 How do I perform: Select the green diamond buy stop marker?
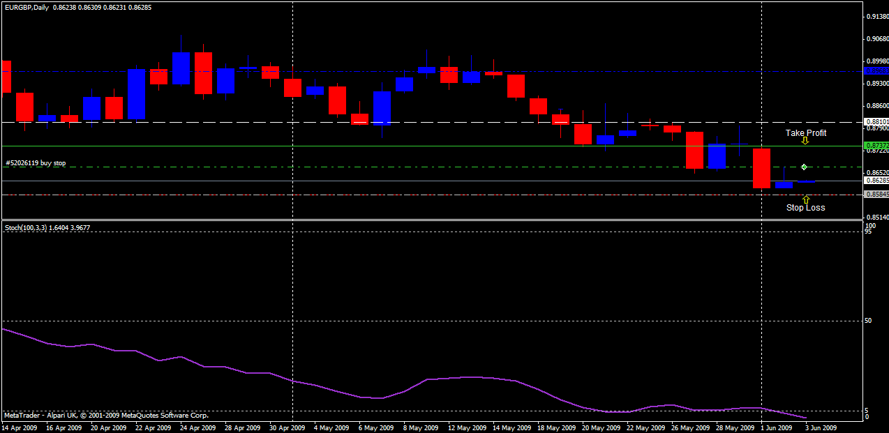(x=805, y=167)
